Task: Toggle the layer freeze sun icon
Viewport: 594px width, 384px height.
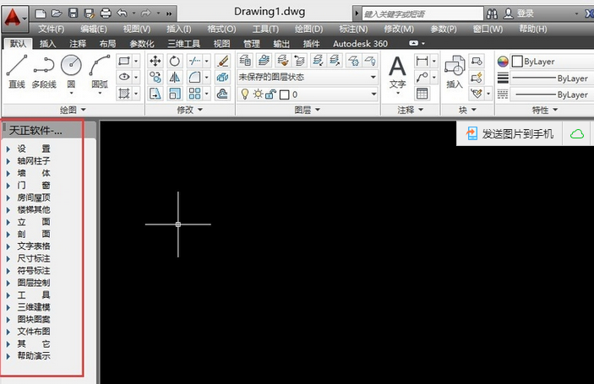Action: pos(258,94)
